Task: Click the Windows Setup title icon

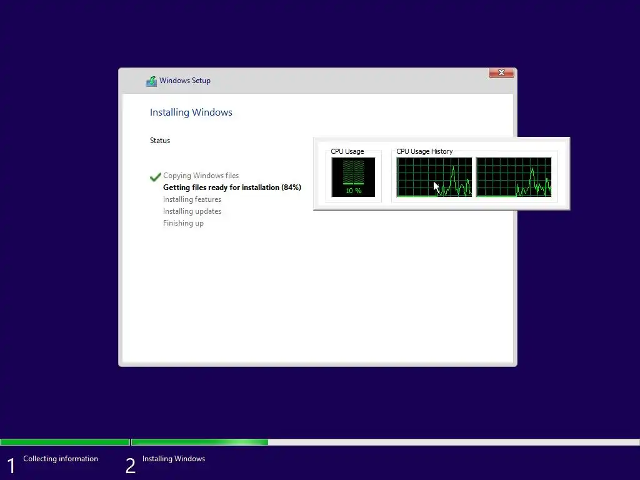Action: coord(151,81)
